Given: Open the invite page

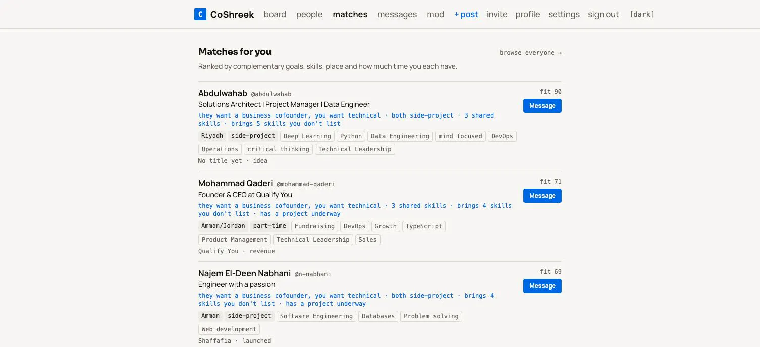Looking at the screenshot, I should tap(497, 14).
